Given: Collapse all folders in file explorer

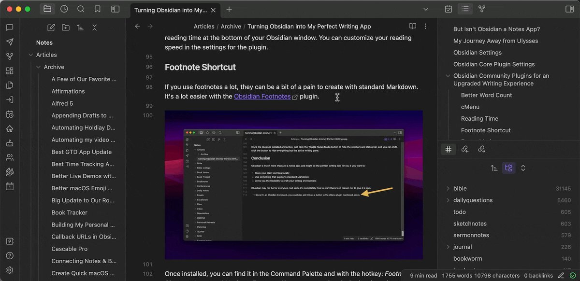Looking at the screenshot, I should point(95,28).
